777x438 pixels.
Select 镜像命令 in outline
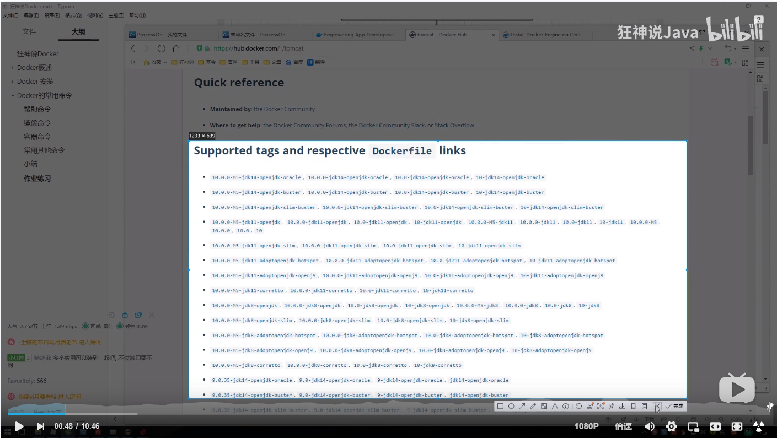[x=37, y=123]
